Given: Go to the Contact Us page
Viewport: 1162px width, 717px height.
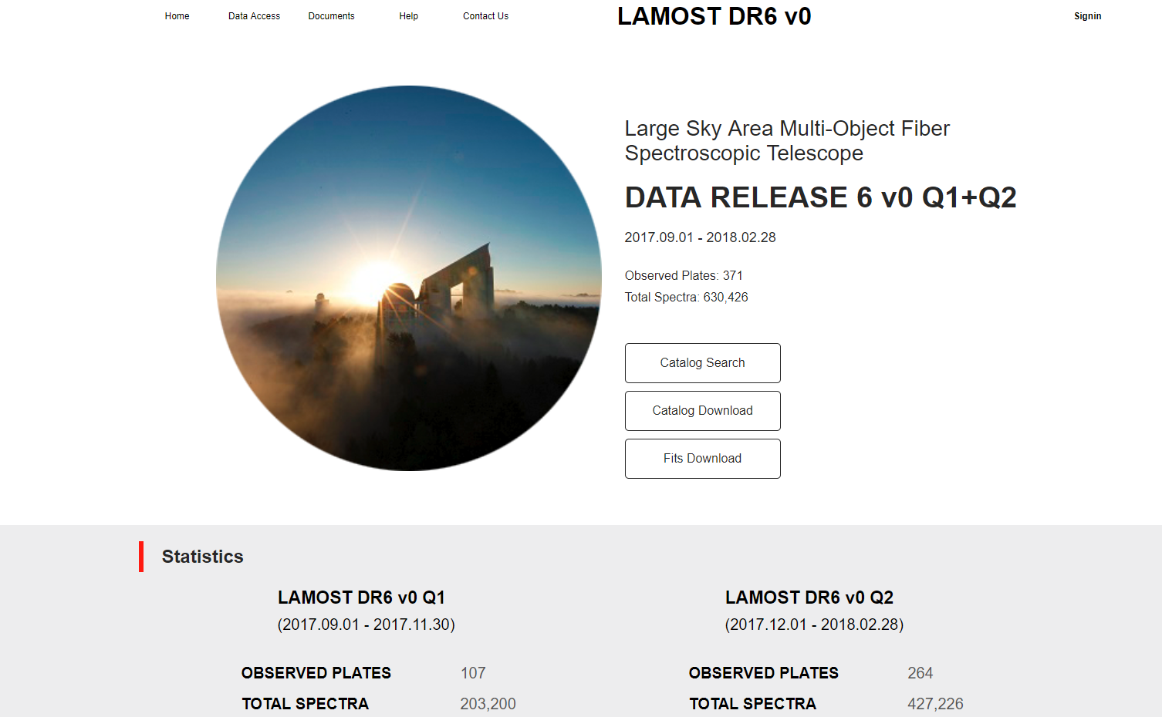Looking at the screenshot, I should (x=485, y=16).
